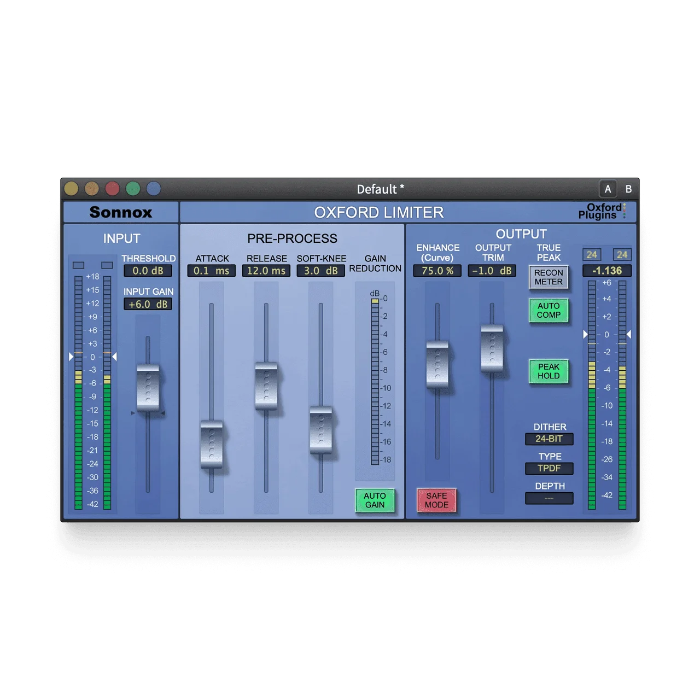Toggle AUTO COMP under True Peak
Viewport: 700px width, 700px height.
click(549, 311)
